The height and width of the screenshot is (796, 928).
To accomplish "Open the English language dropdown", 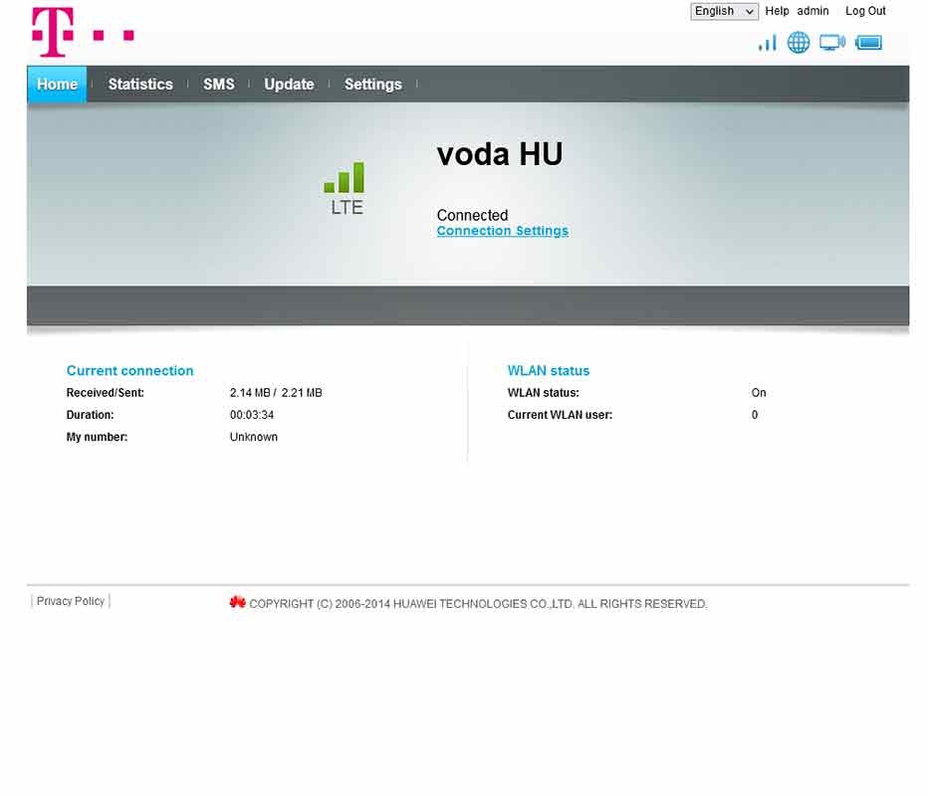I will (725, 11).
